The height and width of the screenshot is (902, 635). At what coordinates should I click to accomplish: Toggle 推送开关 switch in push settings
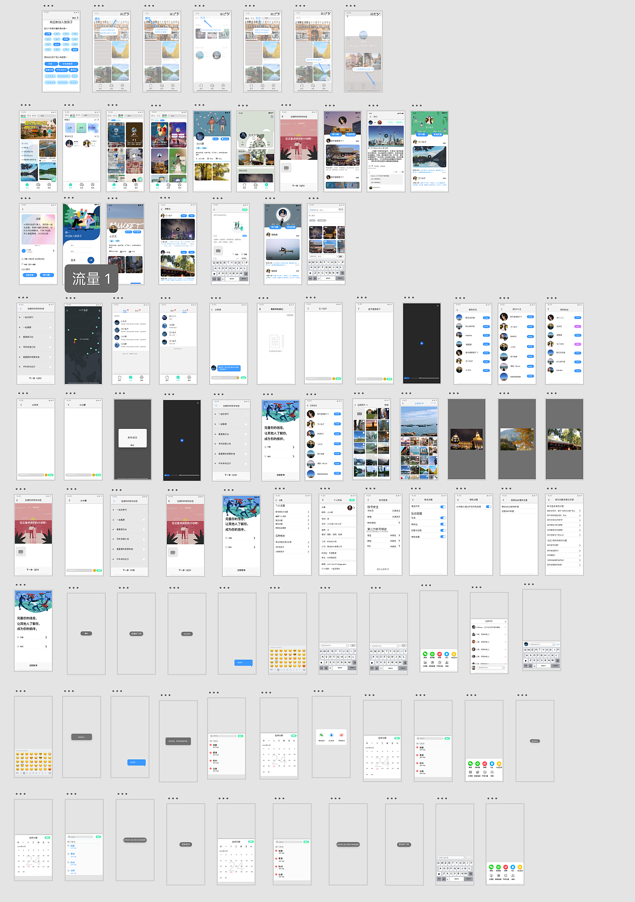[x=443, y=506]
